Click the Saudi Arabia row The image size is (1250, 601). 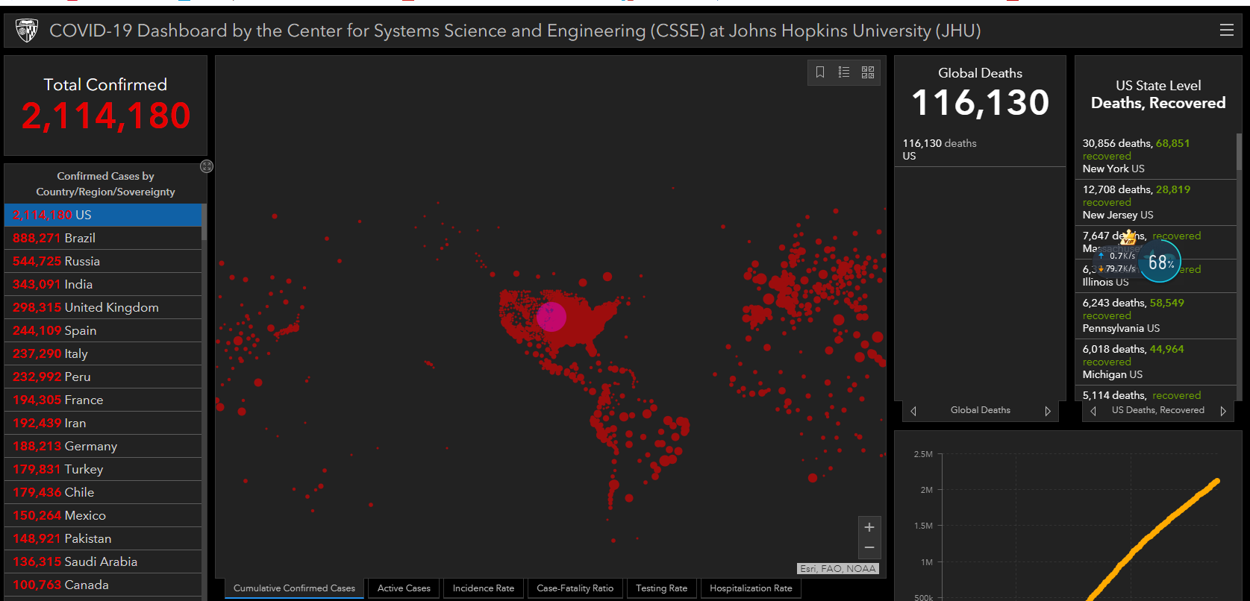coord(103,561)
